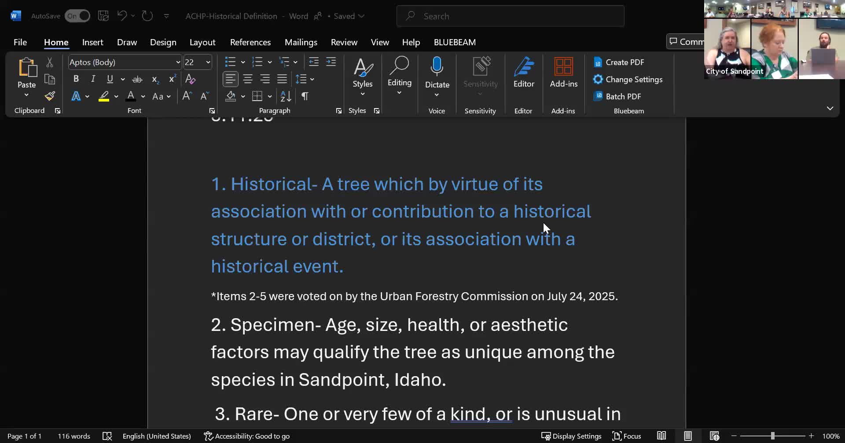Switch to Read Mode view
Image resolution: width=845 pixels, height=443 pixels.
(661, 436)
